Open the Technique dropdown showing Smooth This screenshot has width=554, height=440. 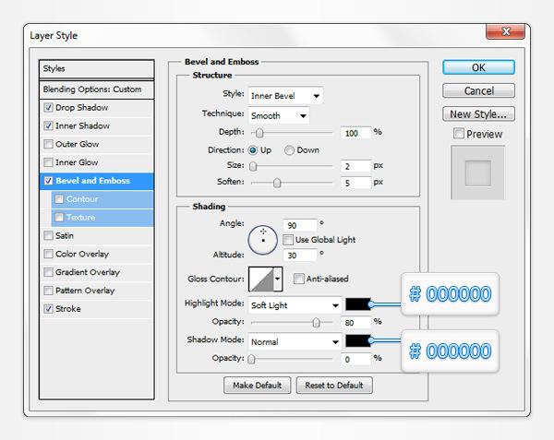point(278,114)
